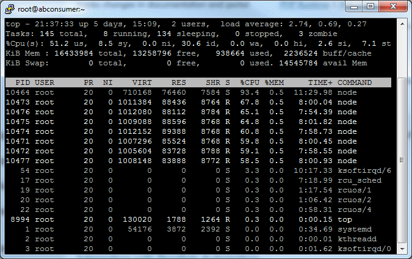Click the 938664 used memory value
Viewport: 412px width, 259px height.
coord(230,53)
